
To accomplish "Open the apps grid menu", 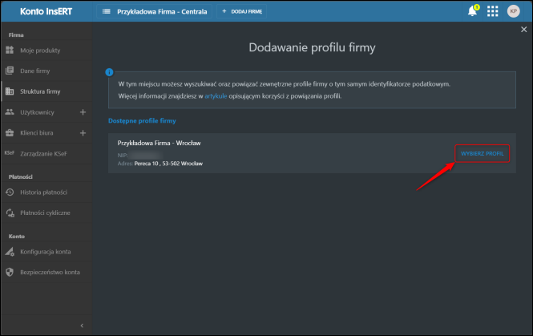I will (492, 11).
